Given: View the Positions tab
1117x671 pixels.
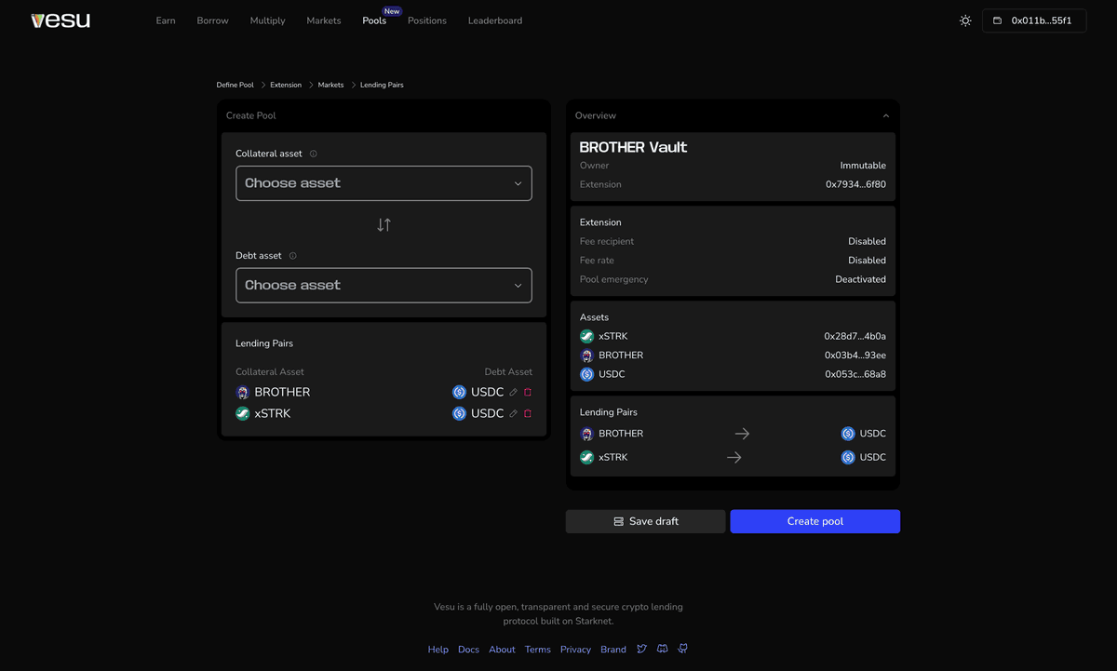Looking at the screenshot, I should tap(427, 20).
